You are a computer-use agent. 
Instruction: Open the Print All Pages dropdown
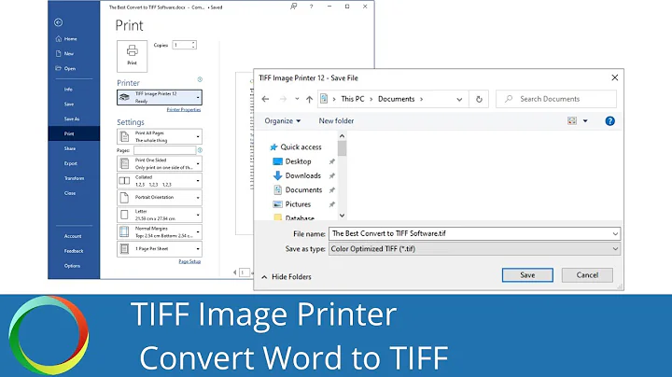[160, 136]
